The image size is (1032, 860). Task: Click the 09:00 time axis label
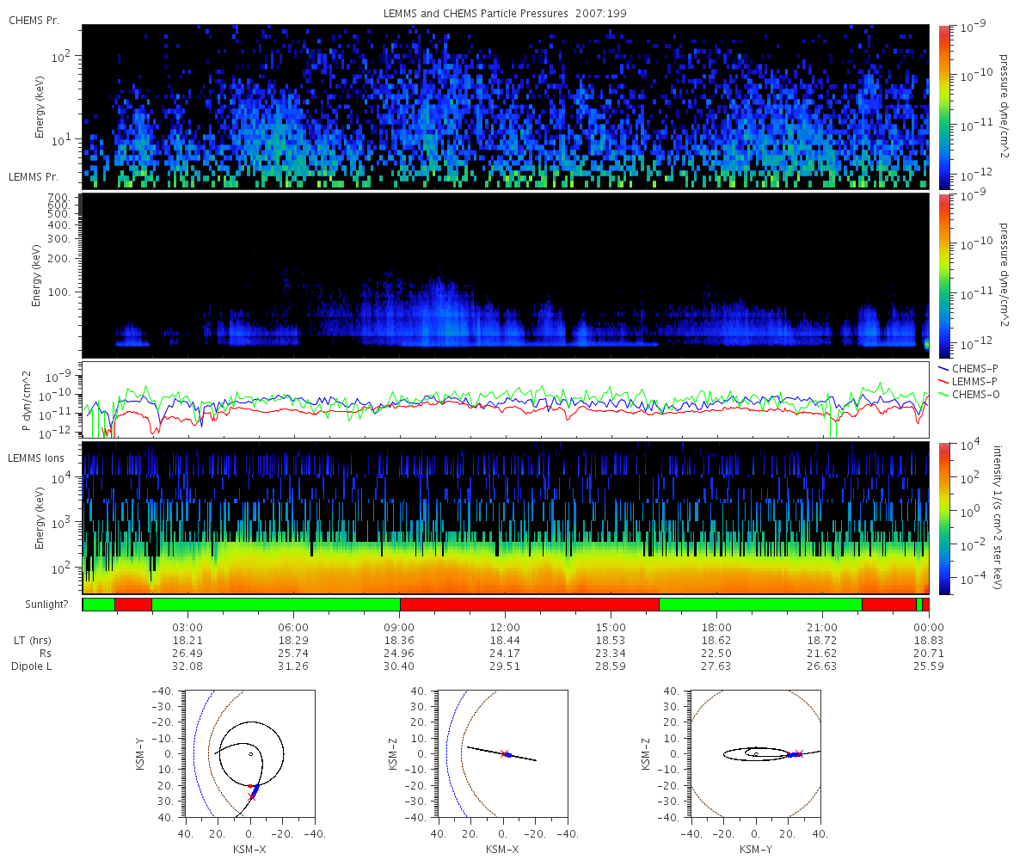[x=399, y=628]
